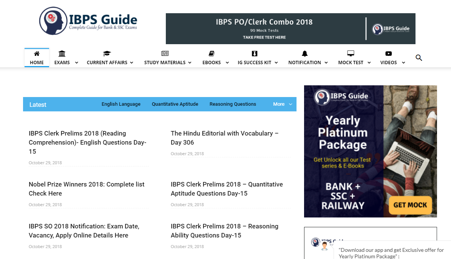This screenshot has height=259, width=451.
Task: Click date under Reasoning Ability Day-15 article
Action: click(x=187, y=247)
